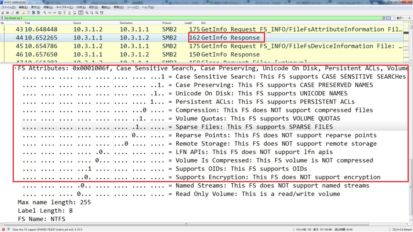Viewport: 413px width, 232px height.
Task: Toggle auto-scroll during live capture
Action: (x=75, y=12)
